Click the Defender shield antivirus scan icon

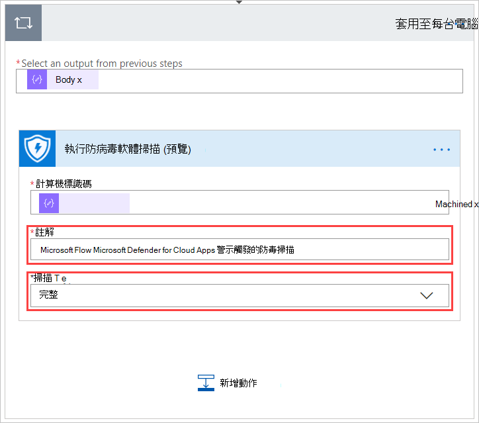tap(37, 148)
